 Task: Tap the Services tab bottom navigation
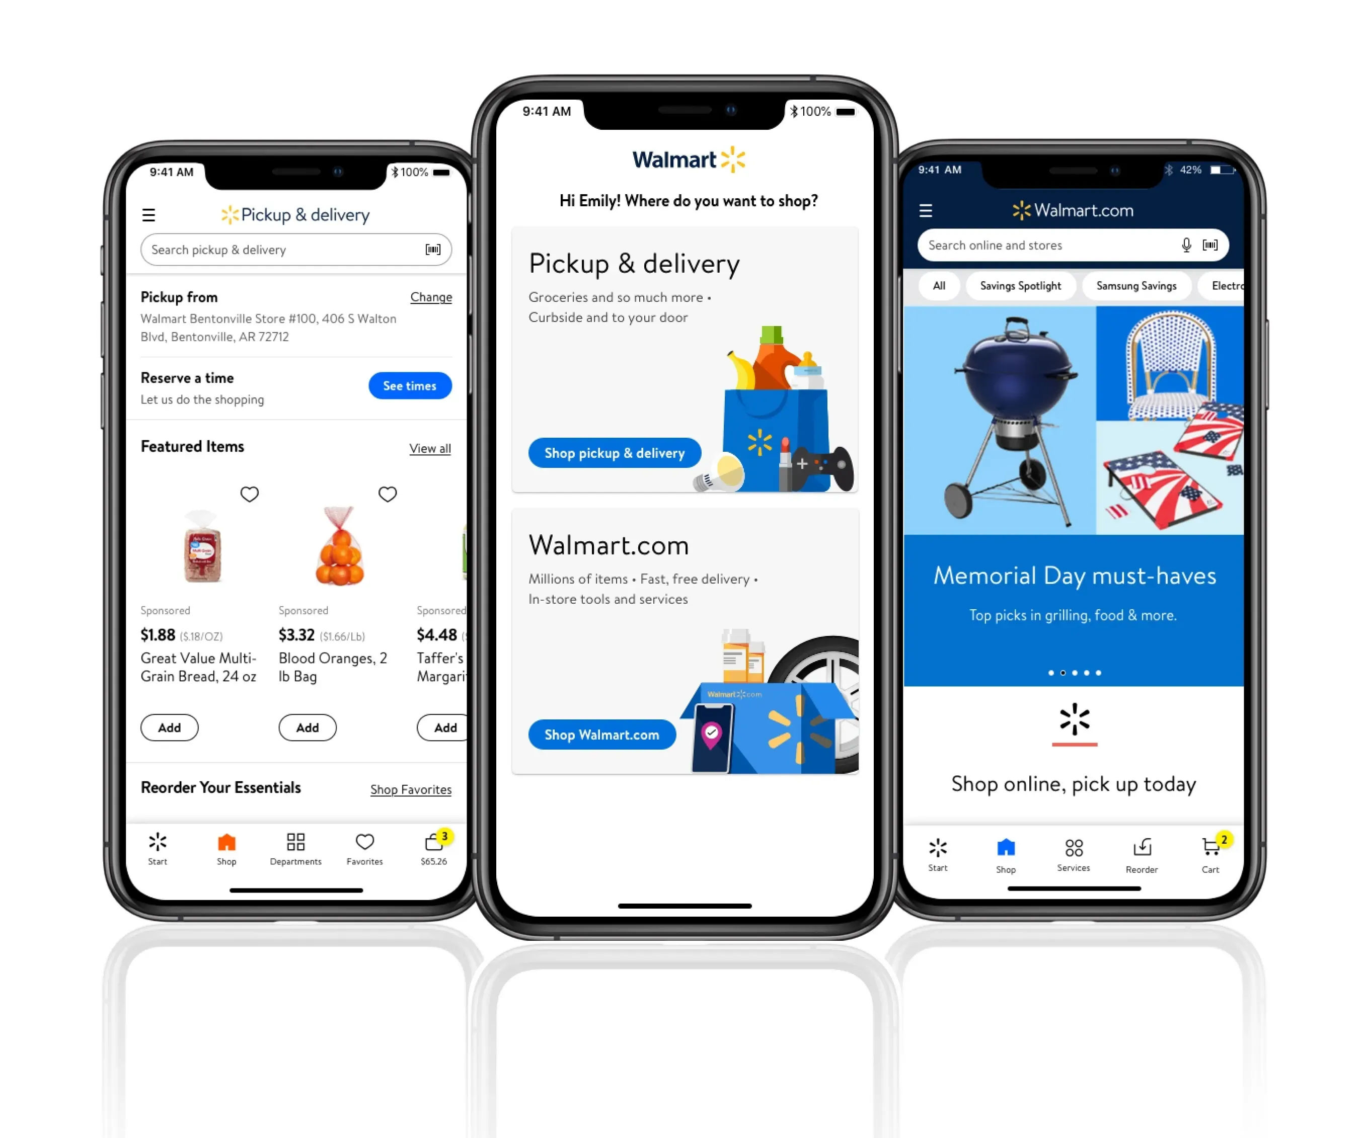click(1072, 852)
